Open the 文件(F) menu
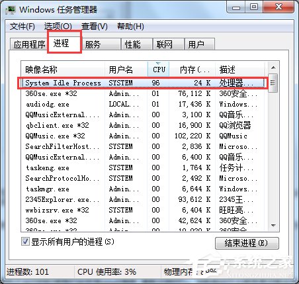 point(22,26)
